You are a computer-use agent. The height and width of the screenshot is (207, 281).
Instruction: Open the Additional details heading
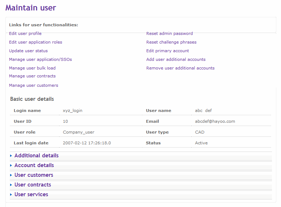[36, 156]
